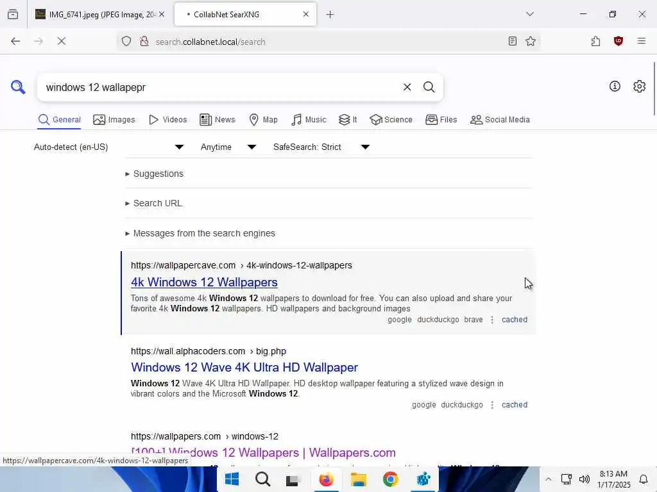This screenshot has height=492, width=657.
Task: Open Google Chrome from taskbar
Action: (x=390, y=479)
